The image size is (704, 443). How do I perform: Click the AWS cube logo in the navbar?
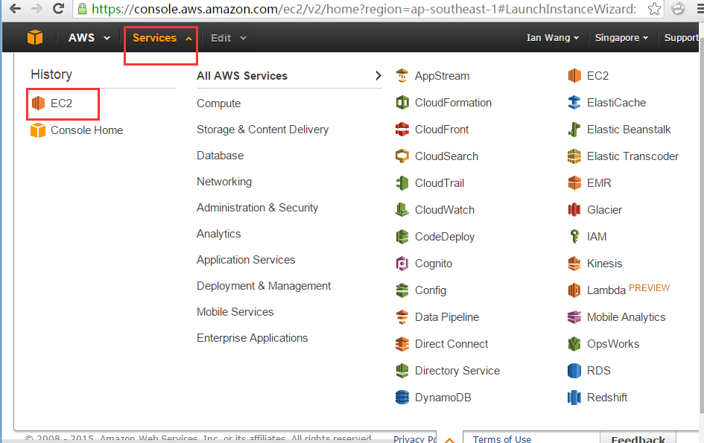[x=35, y=38]
